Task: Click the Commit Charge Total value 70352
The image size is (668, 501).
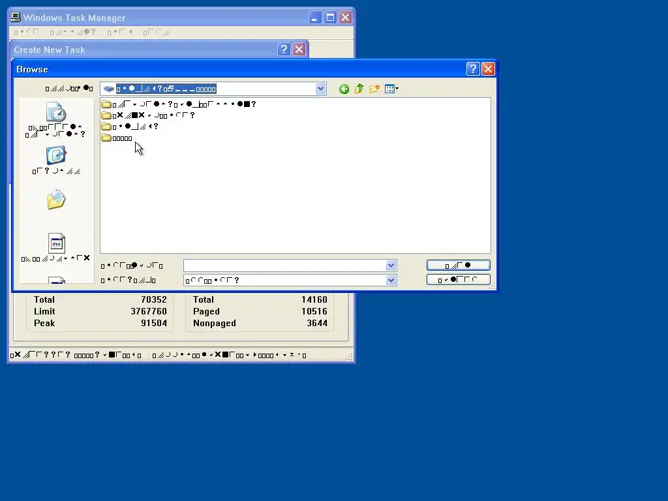Action: 154,299
